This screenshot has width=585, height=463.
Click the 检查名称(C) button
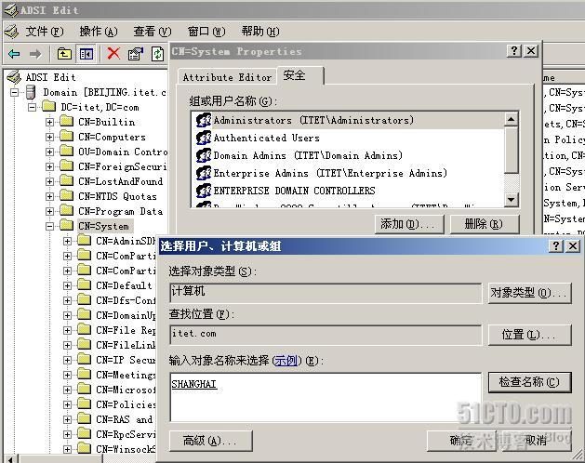529,382
